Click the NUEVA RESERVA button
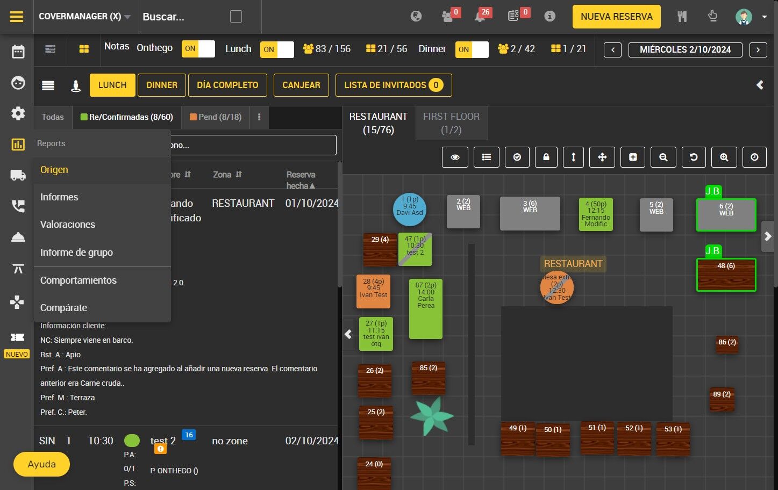Image resolution: width=778 pixels, height=490 pixels. (617, 17)
